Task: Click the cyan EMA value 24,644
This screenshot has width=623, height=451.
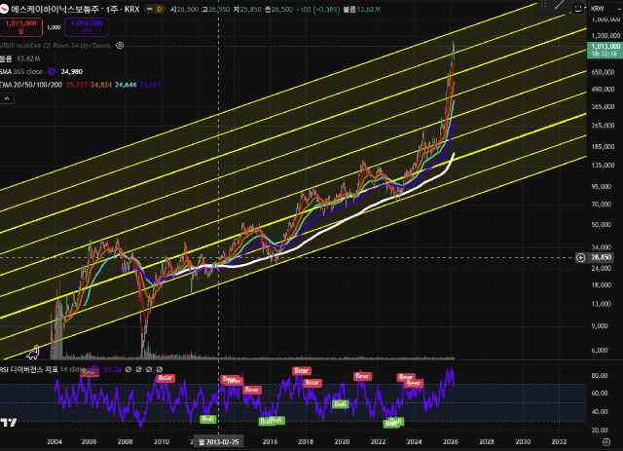Action: [126, 85]
